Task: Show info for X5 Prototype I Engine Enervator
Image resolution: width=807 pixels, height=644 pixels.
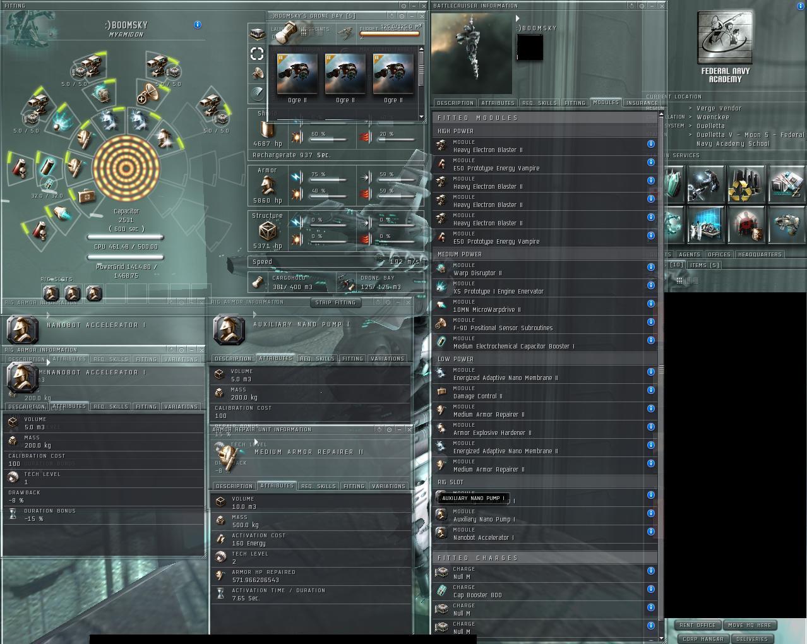Action: tap(650, 285)
